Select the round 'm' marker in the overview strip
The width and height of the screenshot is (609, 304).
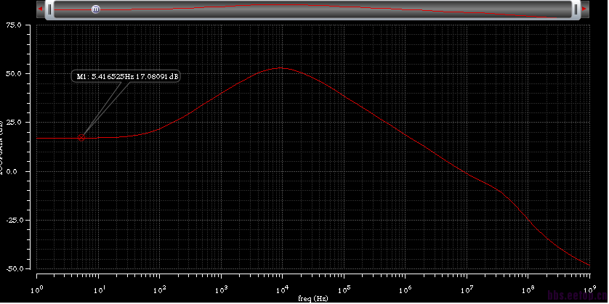pos(95,9)
